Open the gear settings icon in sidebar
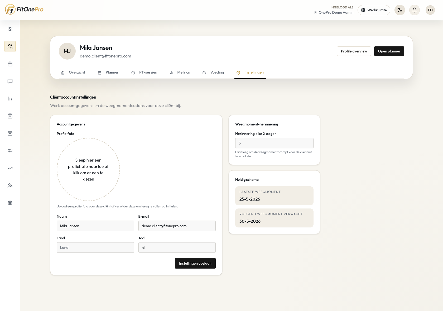443x311 pixels. pyautogui.click(x=10, y=203)
